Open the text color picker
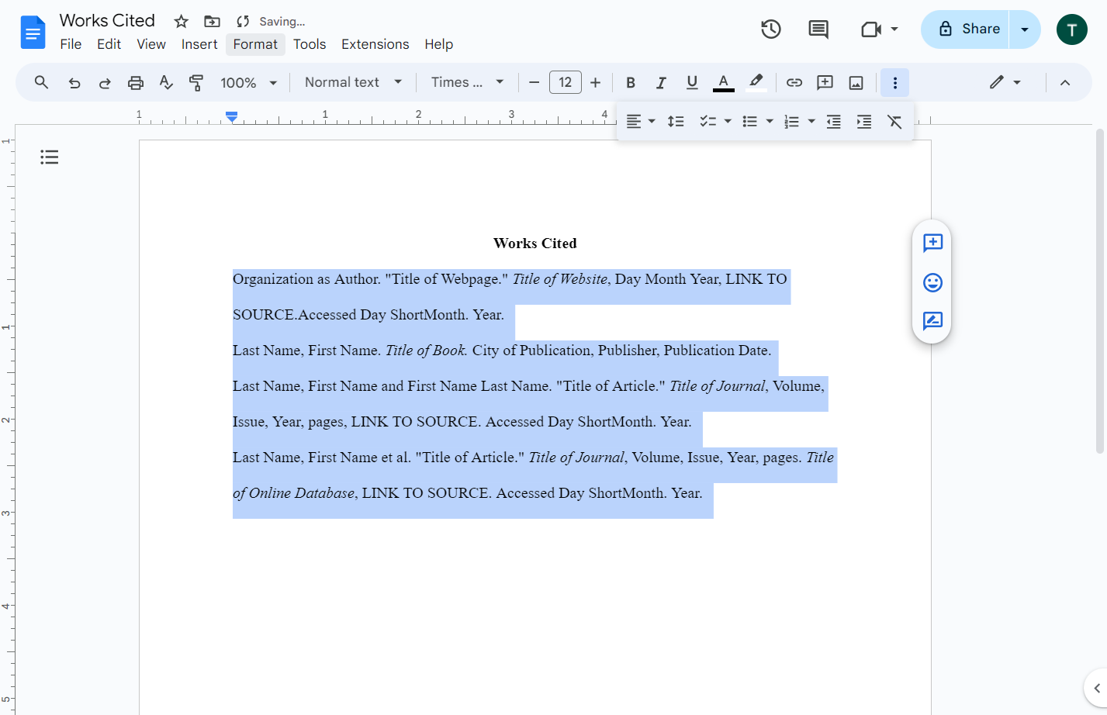Viewport: 1107px width, 715px height. [723, 83]
